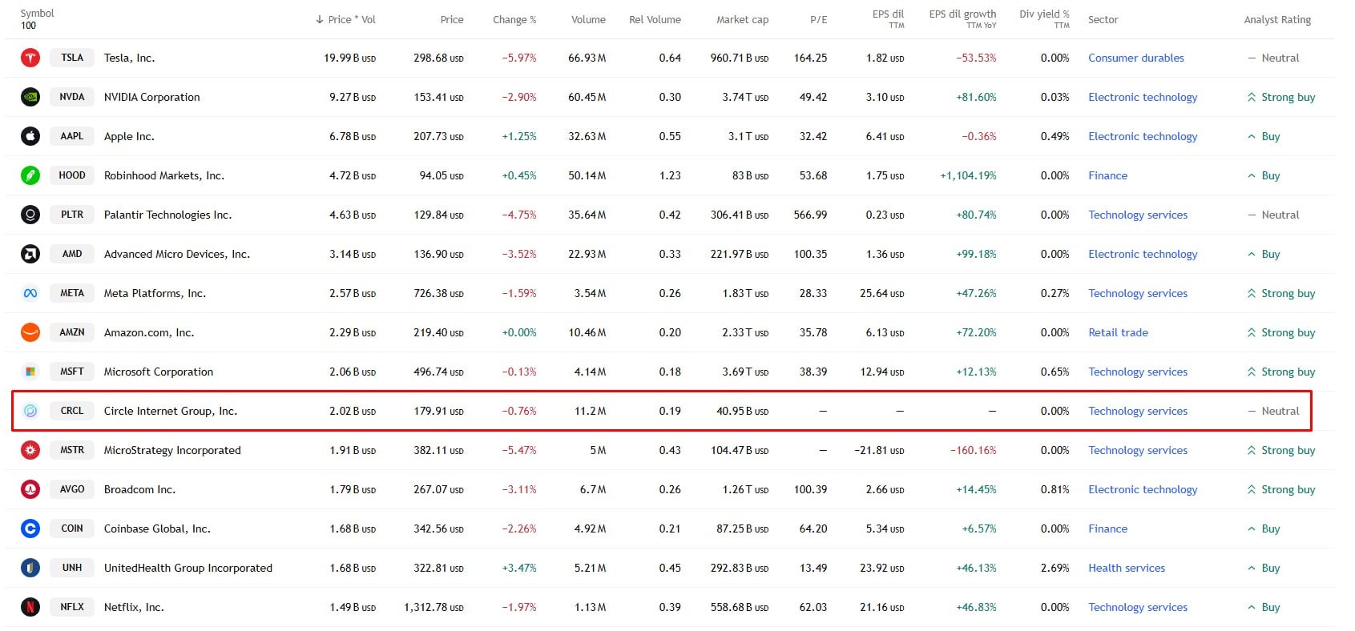Select the Meta Platforms, Inc. name
The image size is (1355, 631).
coord(155,293)
